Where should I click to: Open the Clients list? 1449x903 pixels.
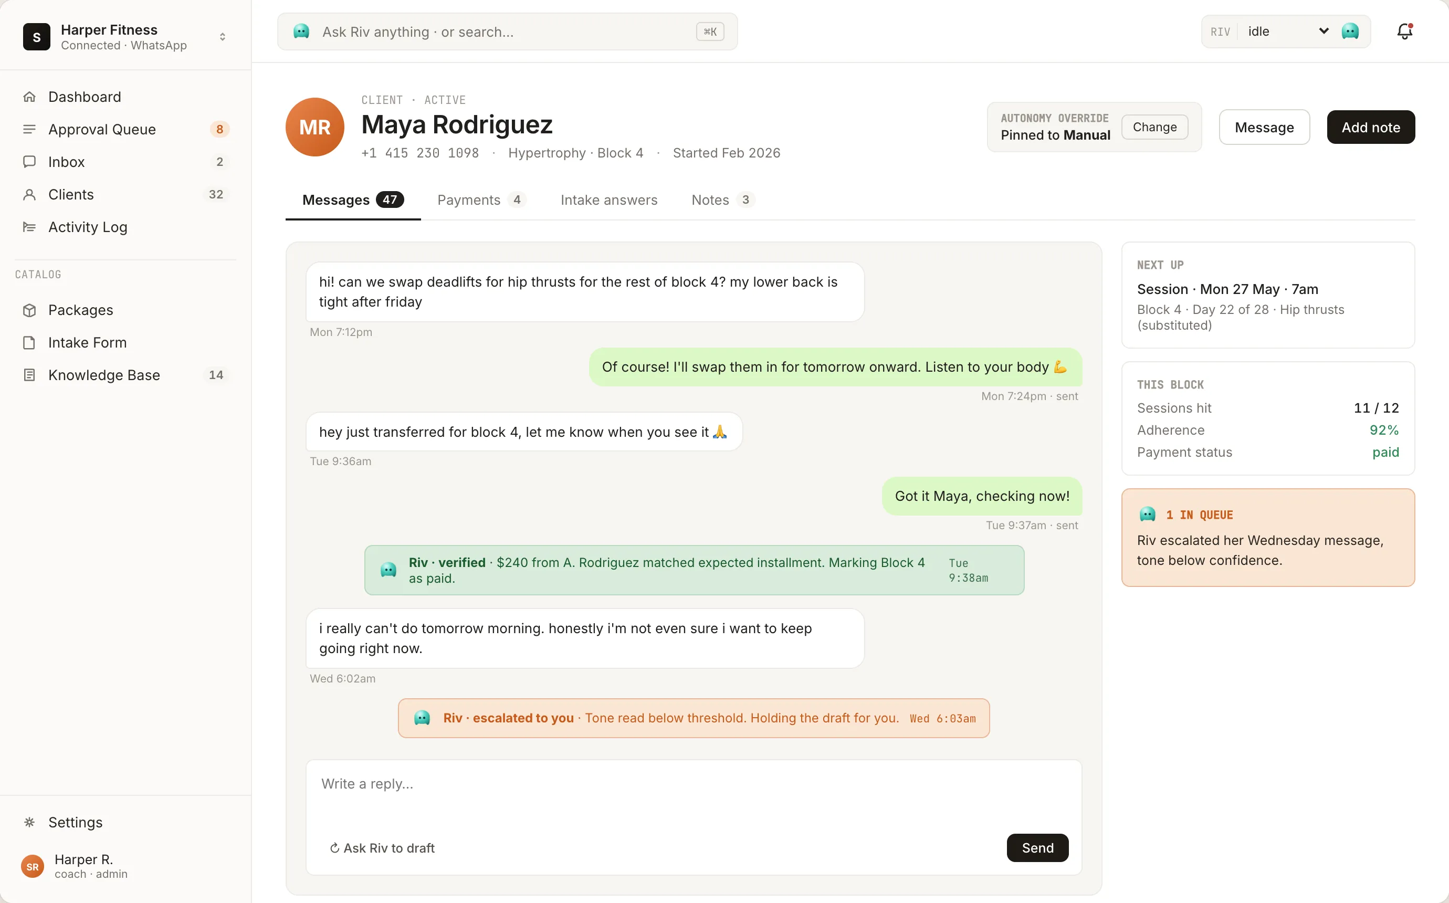pos(125,195)
